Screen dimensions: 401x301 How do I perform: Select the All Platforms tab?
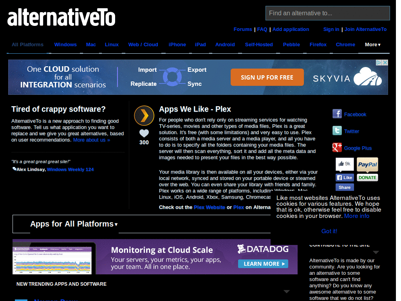(28, 45)
